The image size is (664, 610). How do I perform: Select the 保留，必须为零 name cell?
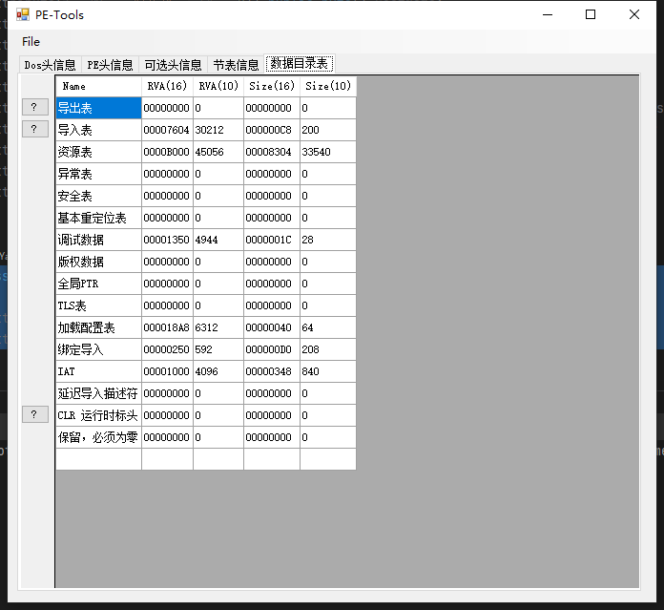tap(98, 437)
